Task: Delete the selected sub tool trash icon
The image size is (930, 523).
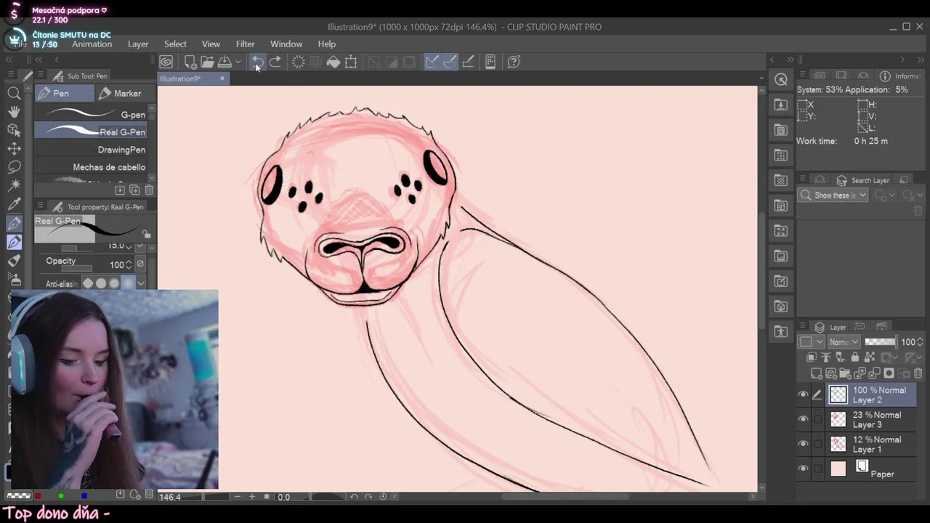Action: tap(149, 190)
